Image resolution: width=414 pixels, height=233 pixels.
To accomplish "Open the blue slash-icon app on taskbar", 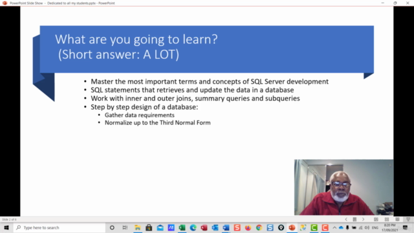I will click(x=171, y=227).
